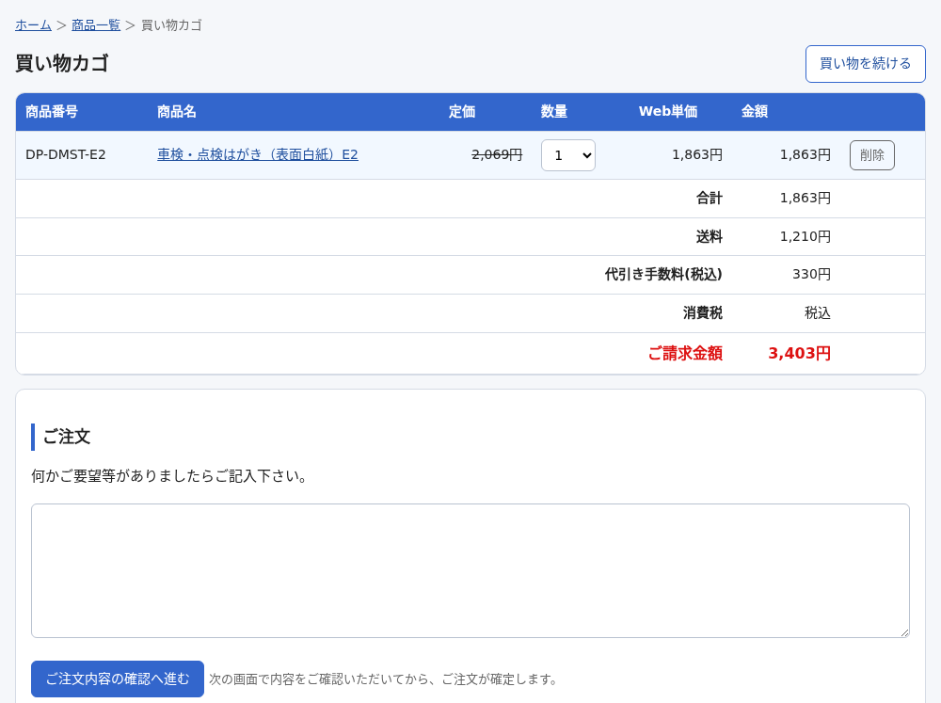The height and width of the screenshot is (703, 941).
Task: Click the 金額 column header
Action: tap(755, 112)
